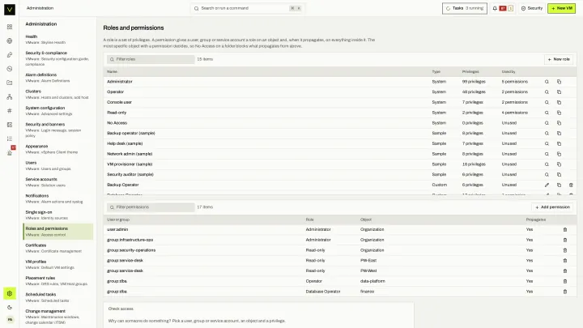
Task: Toggle dark mode with the moon icon
Action: tap(10, 307)
